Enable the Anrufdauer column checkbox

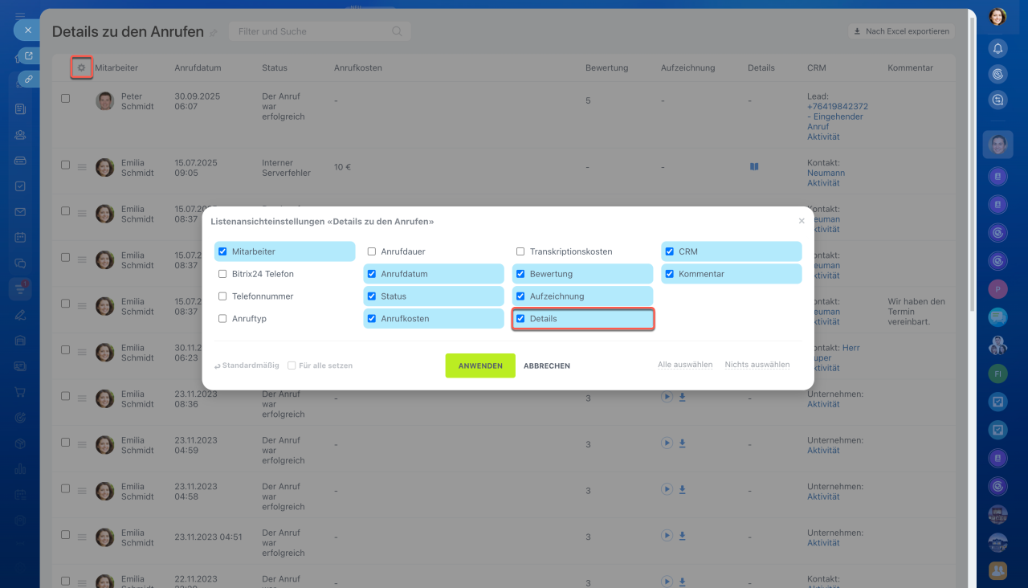click(x=372, y=251)
